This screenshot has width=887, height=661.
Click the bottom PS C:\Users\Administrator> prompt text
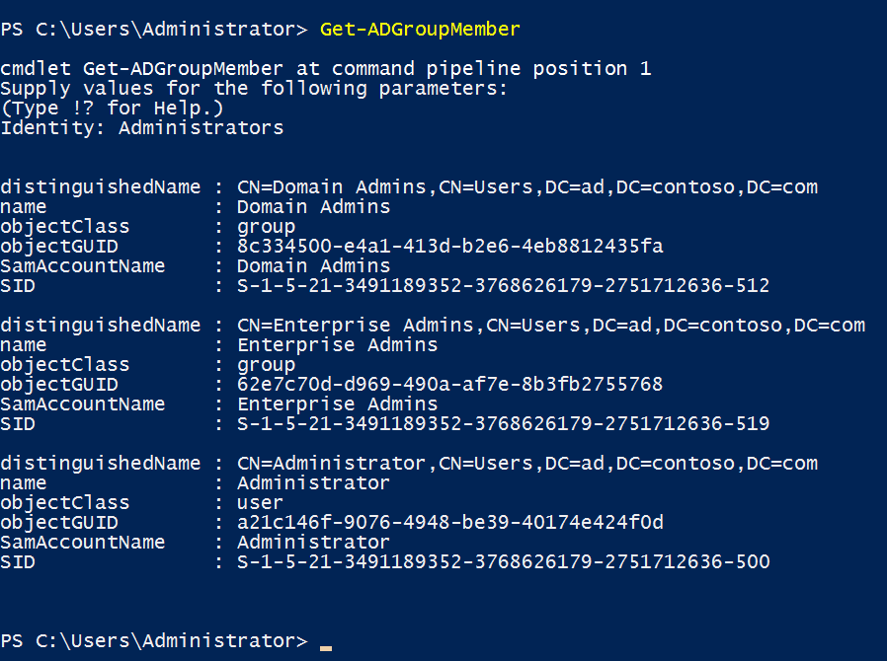(x=154, y=641)
